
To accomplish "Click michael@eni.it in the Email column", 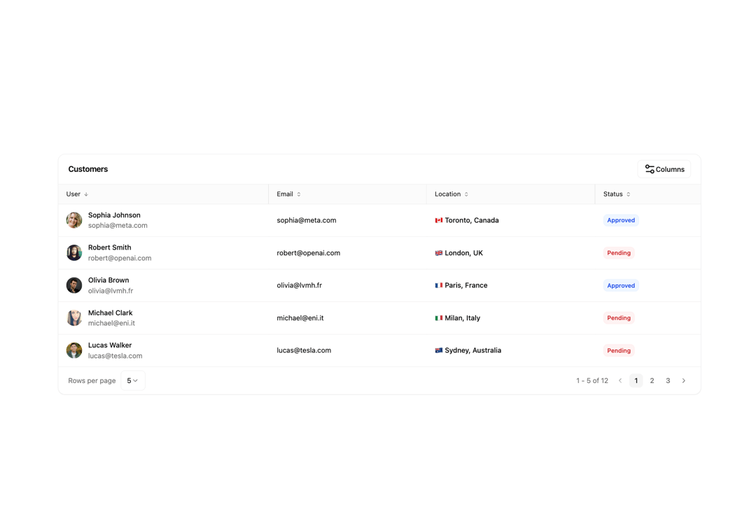I will pos(300,318).
